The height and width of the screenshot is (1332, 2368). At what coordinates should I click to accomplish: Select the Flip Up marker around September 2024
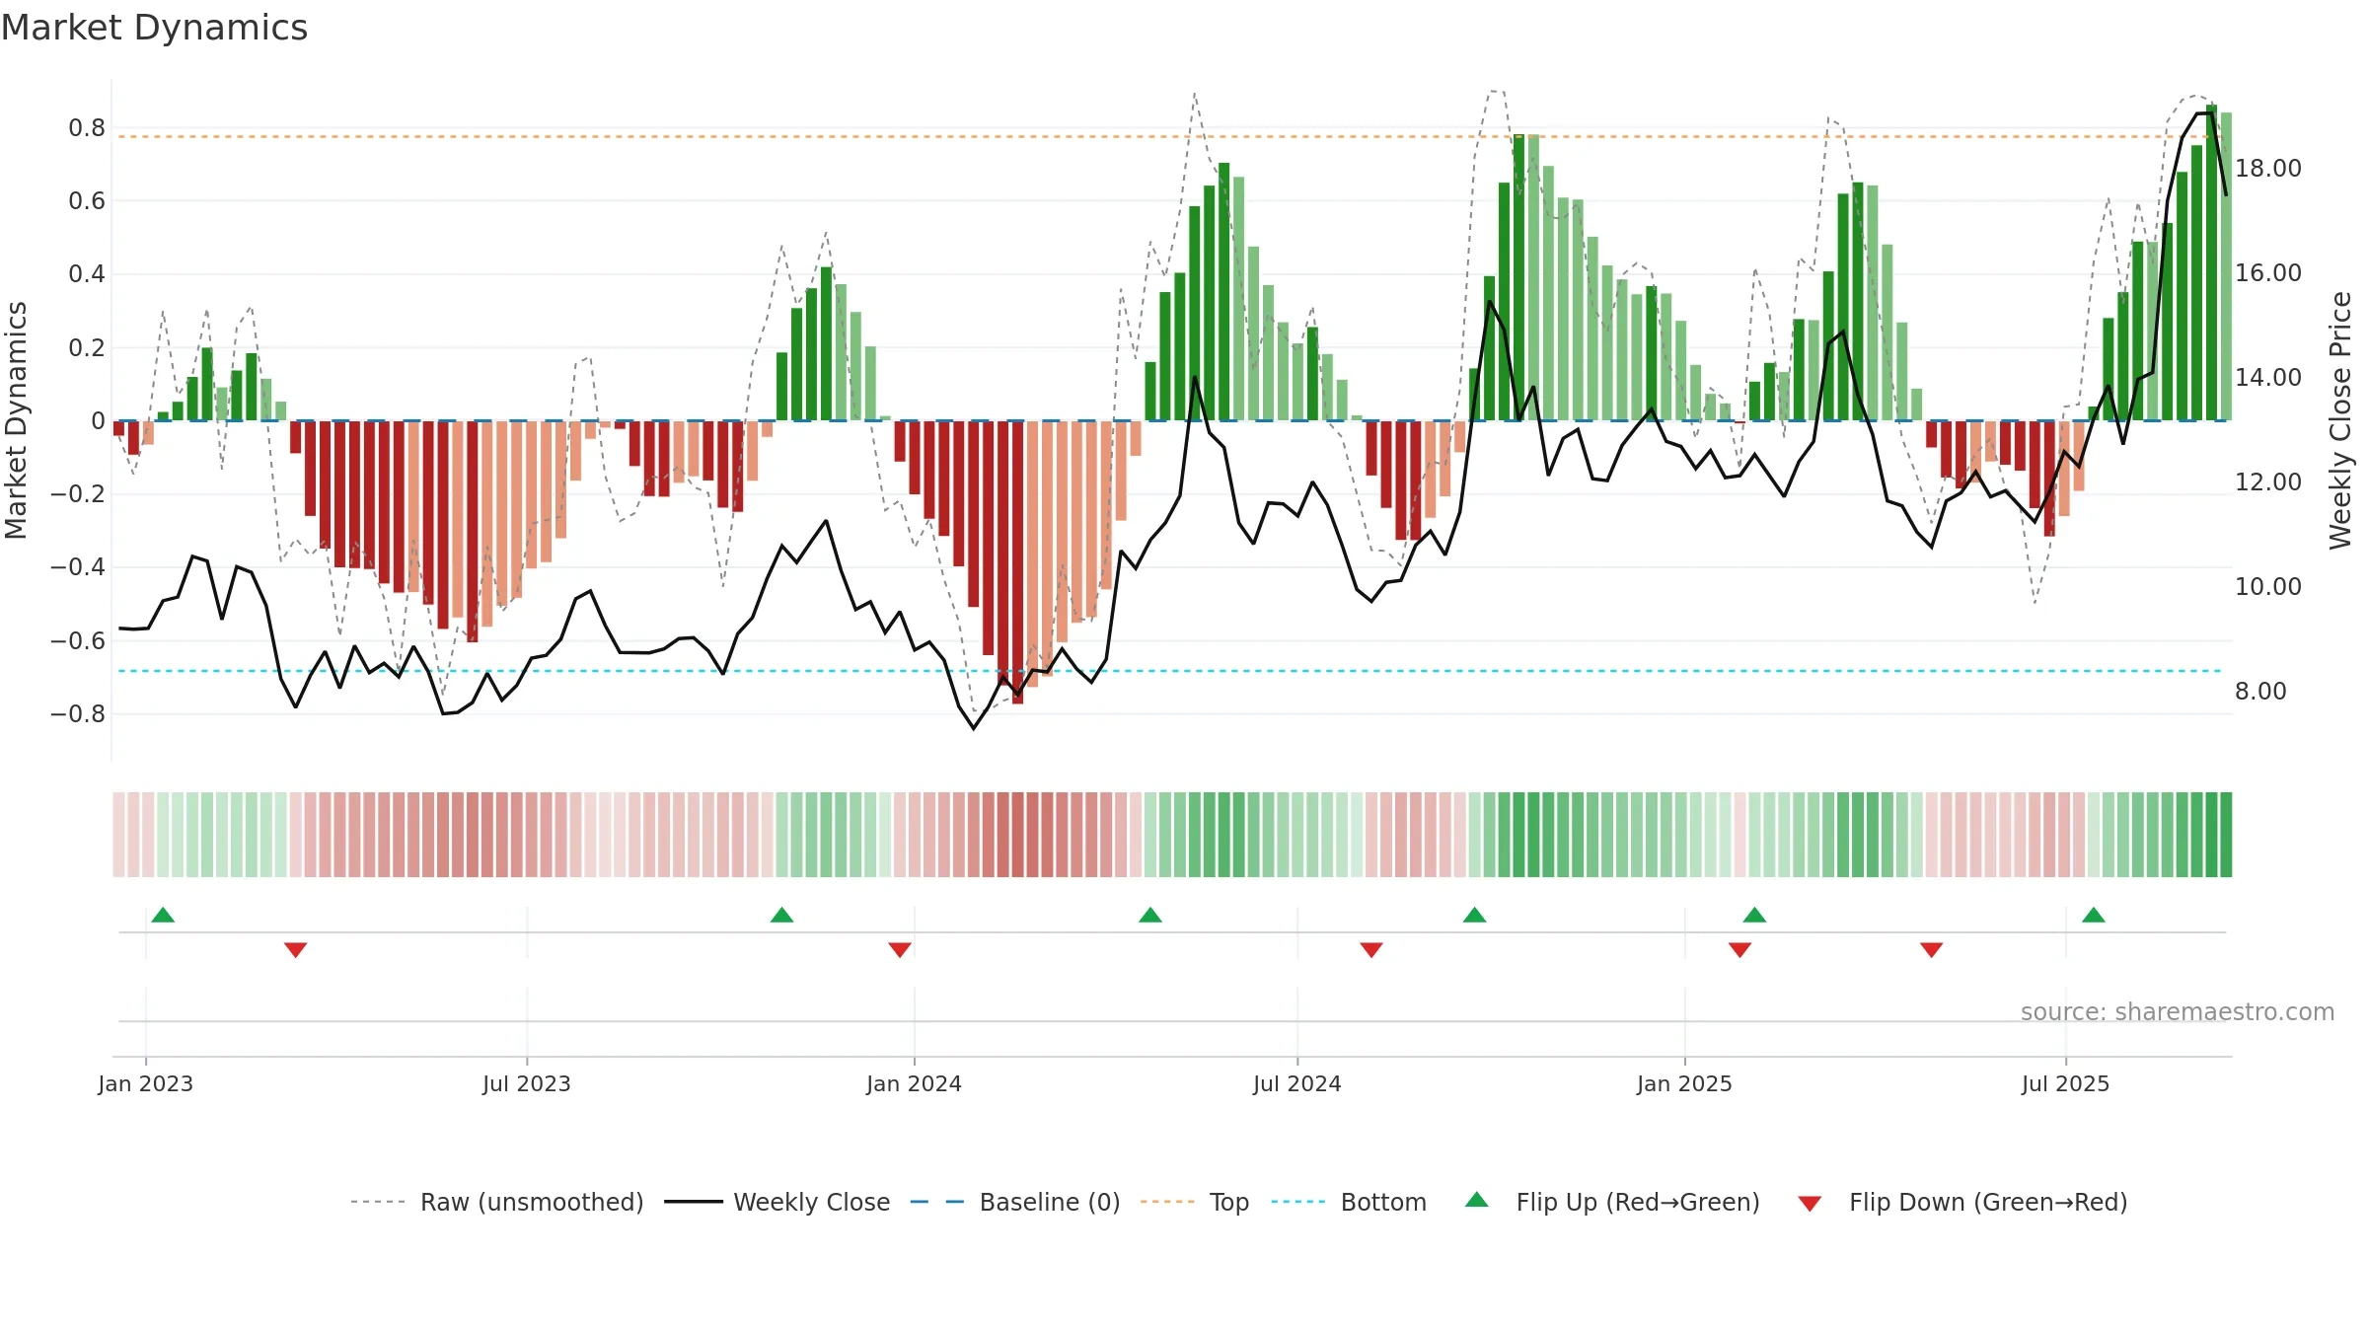click(x=1475, y=915)
